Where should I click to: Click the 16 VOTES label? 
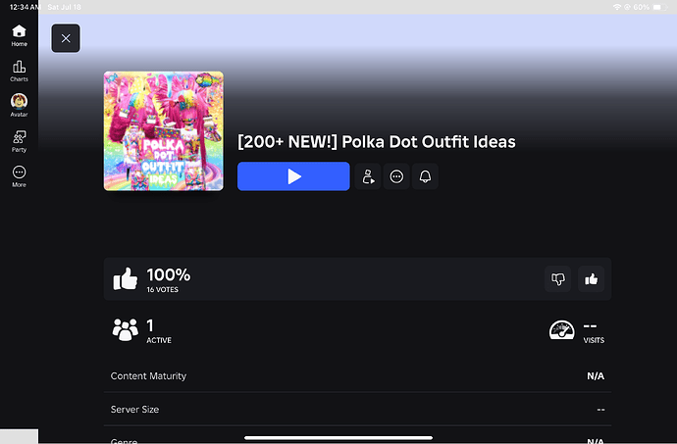[162, 289]
